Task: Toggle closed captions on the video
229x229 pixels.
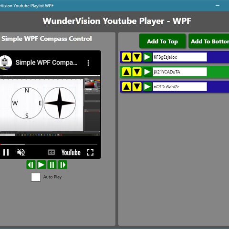Action: (51, 152)
